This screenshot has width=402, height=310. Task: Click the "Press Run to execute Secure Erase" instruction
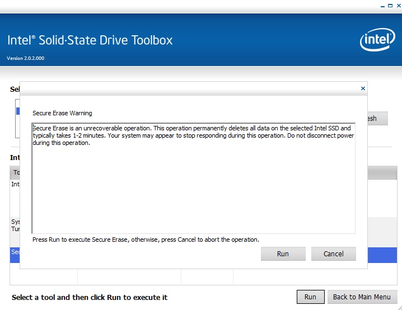click(146, 239)
